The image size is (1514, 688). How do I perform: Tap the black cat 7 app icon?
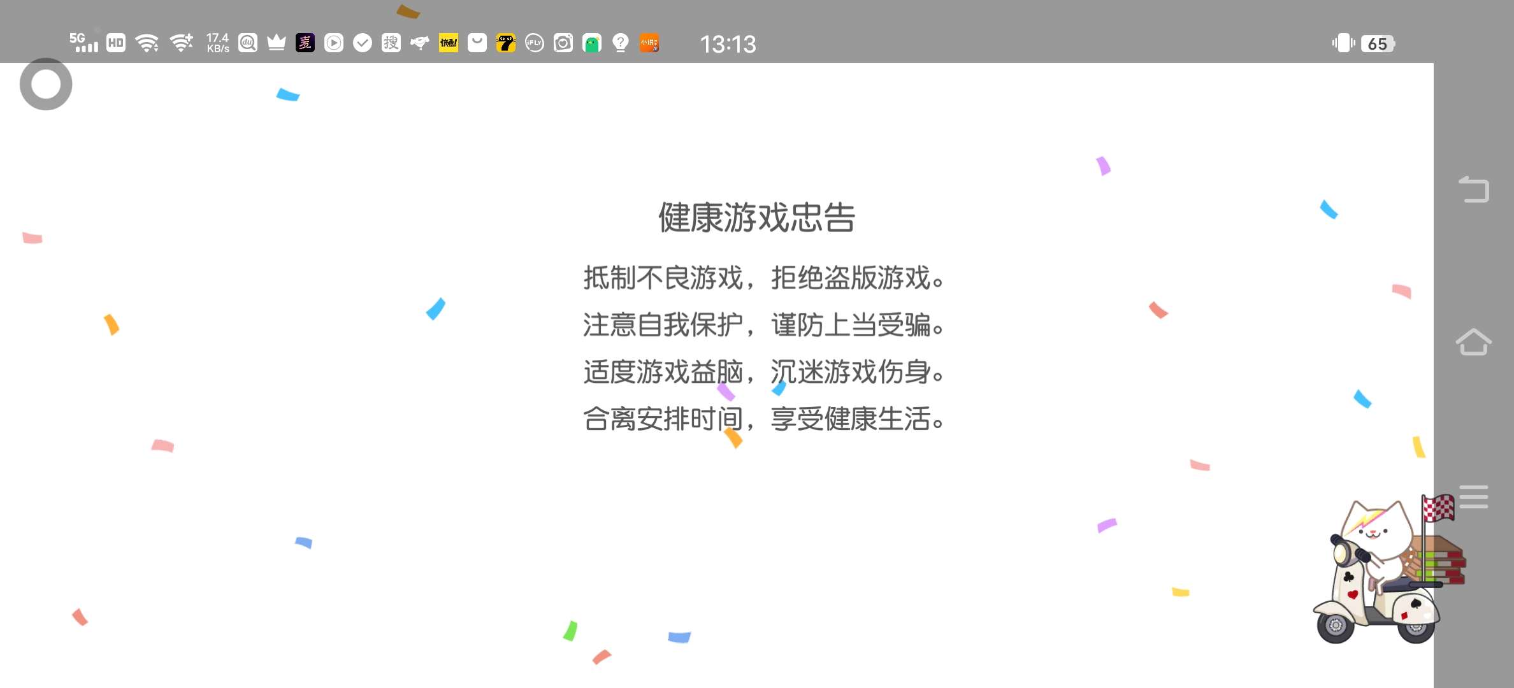click(505, 43)
